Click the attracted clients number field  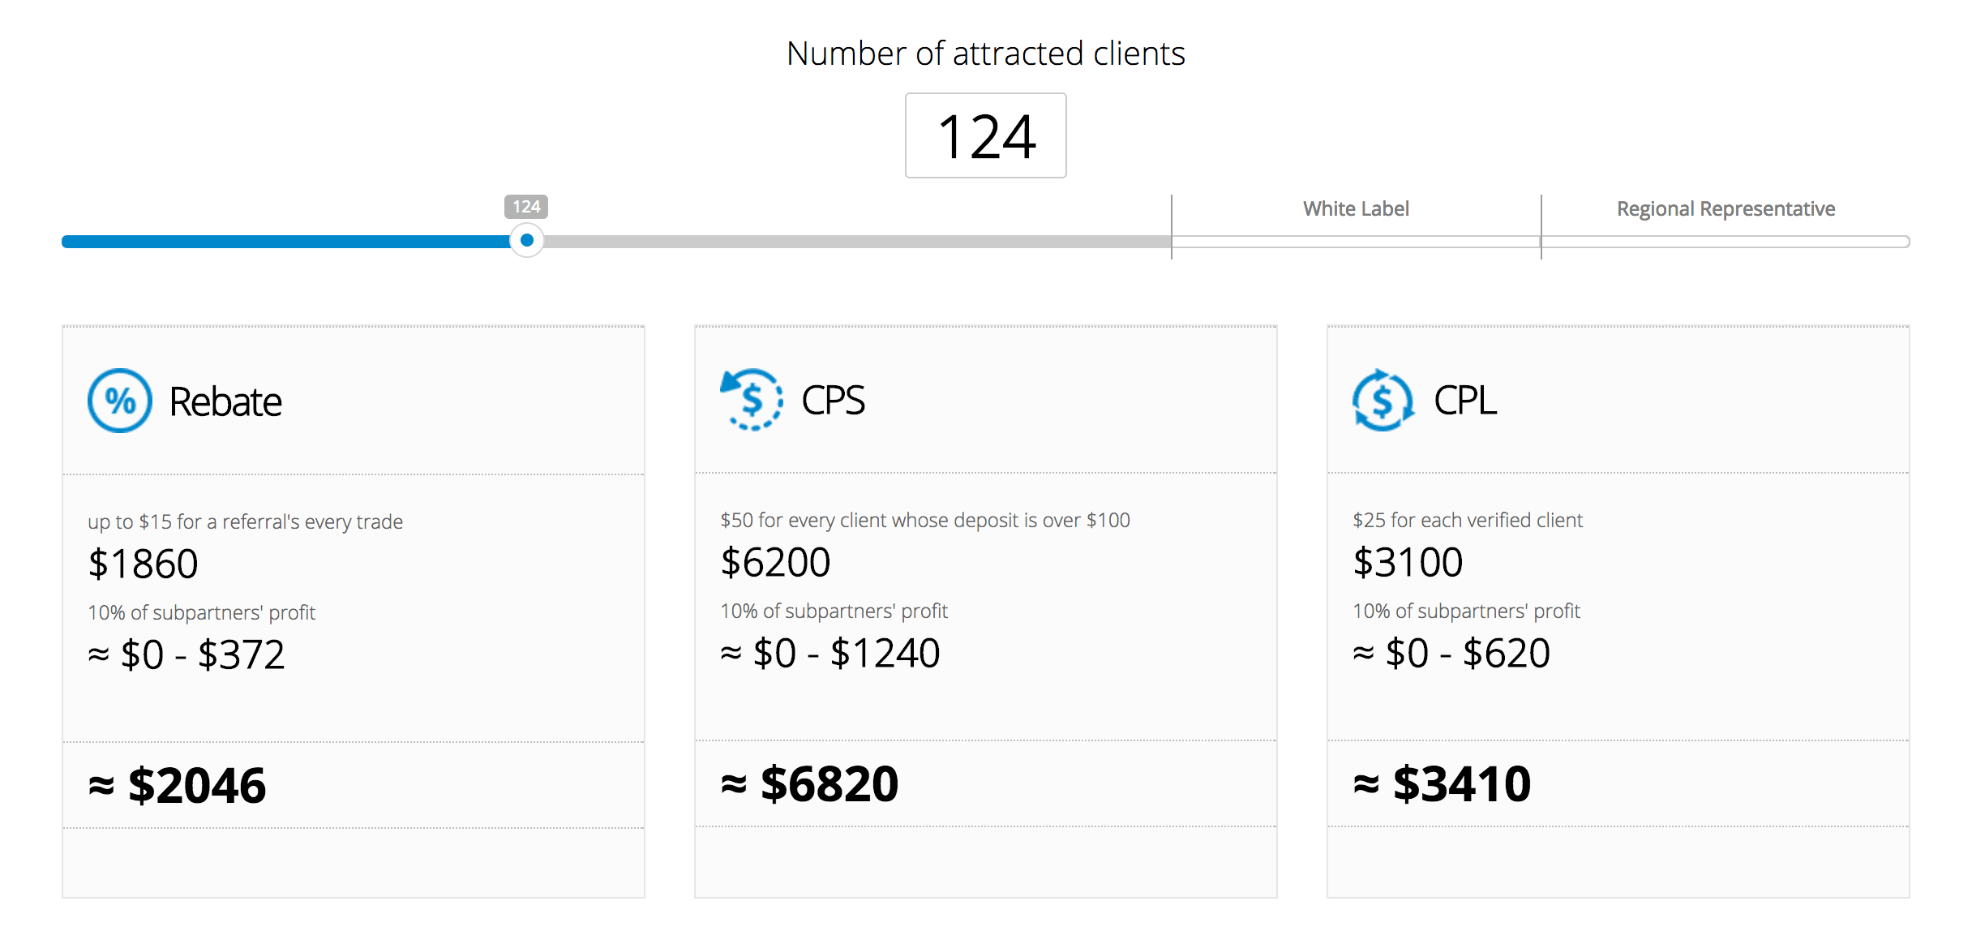[985, 136]
